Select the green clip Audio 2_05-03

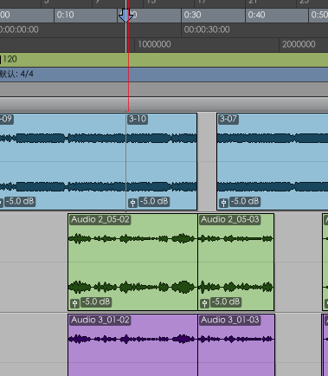pyautogui.click(x=236, y=263)
